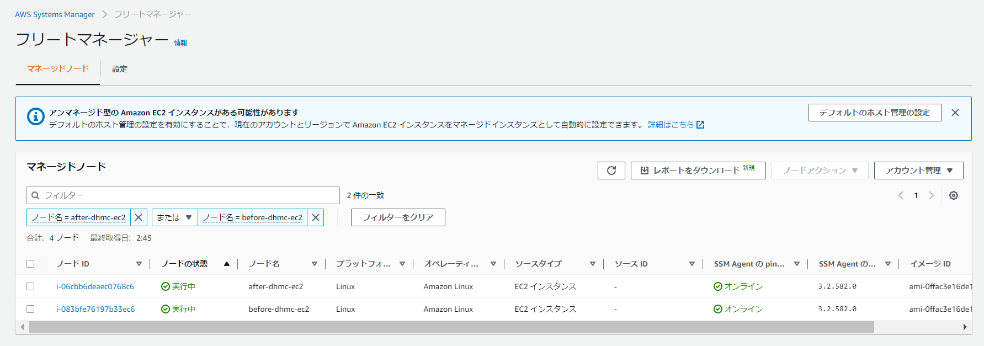Click the info circle icon in banner

click(x=36, y=116)
